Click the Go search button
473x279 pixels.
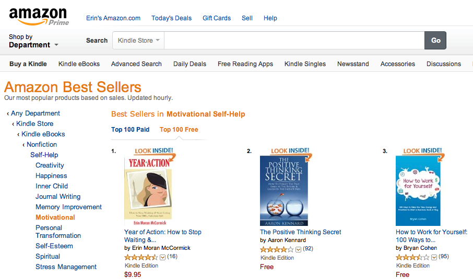coord(435,40)
